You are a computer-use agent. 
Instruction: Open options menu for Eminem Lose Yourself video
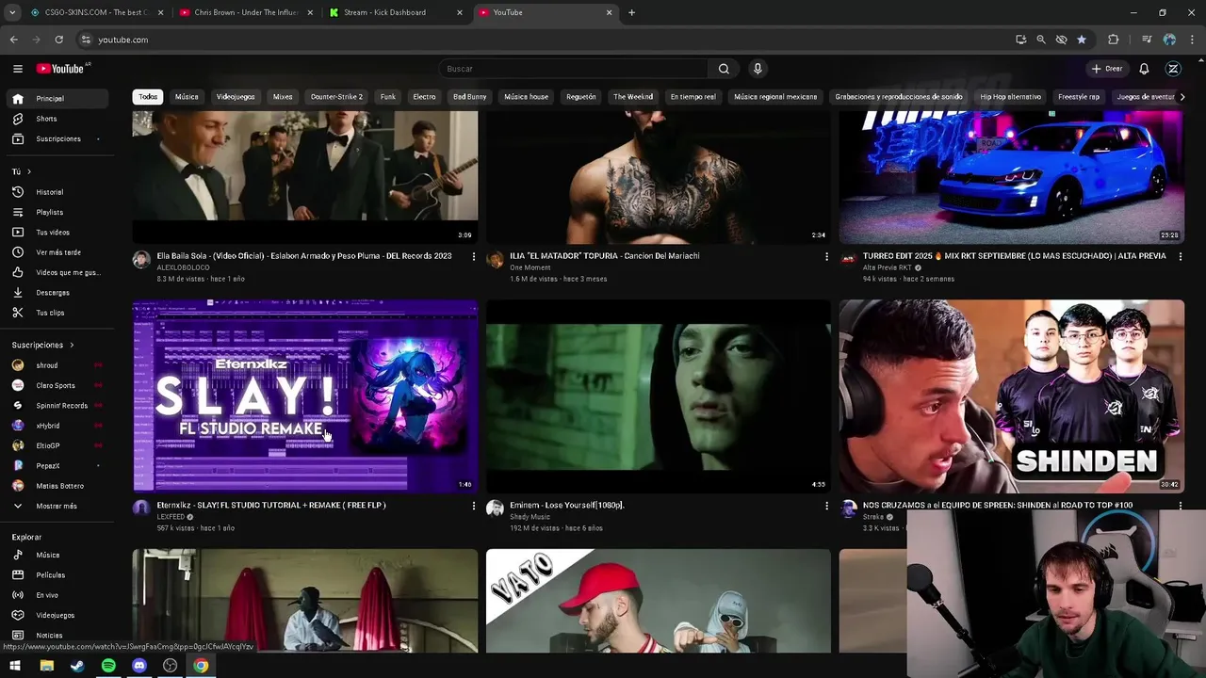(826, 506)
